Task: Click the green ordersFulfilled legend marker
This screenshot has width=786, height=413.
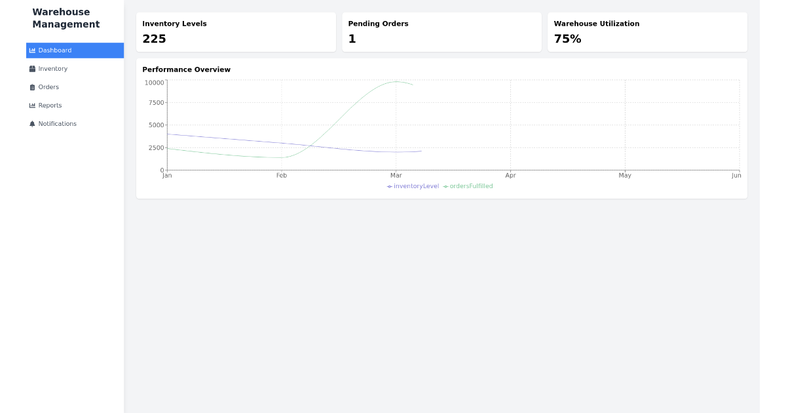Action: (445, 186)
